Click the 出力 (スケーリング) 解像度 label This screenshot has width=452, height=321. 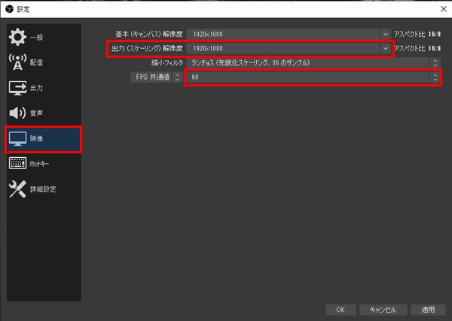click(x=147, y=48)
